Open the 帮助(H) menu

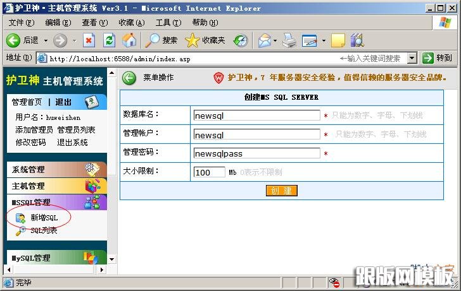[205, 23]
